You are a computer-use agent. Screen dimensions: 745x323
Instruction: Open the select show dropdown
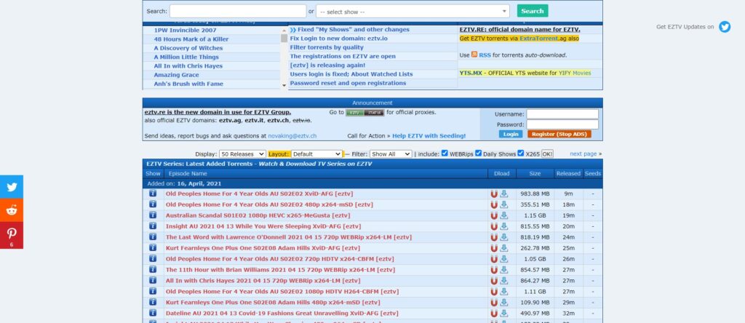[413, 12]
